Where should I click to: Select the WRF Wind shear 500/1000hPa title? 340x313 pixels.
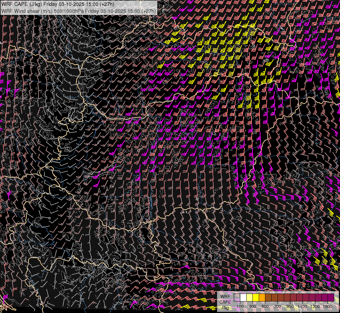(x=78, y=11)
